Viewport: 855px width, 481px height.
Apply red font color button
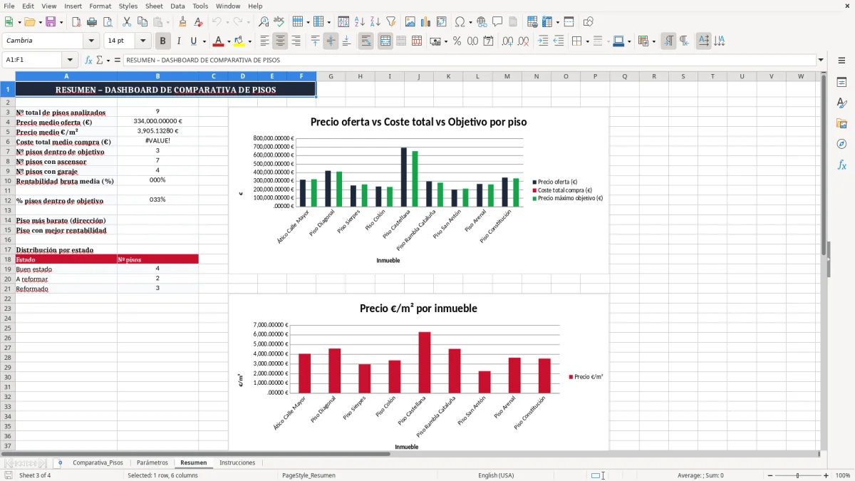[x=218, y=41]
